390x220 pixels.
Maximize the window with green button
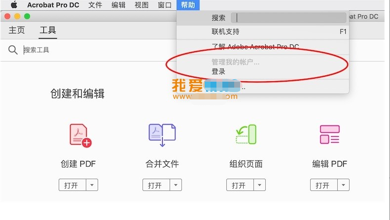click(x=27, y=16)
